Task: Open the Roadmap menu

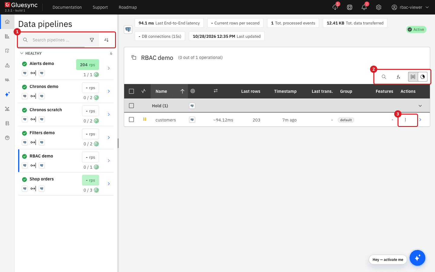Action: (x=128, y=7)
